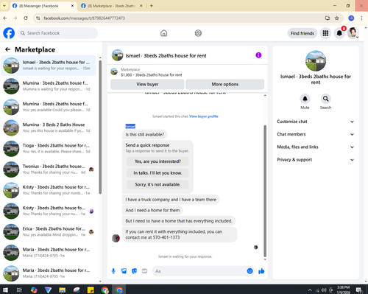Reload the browser page
This screenshot has height=294, width=368.
tap(26, 18)
